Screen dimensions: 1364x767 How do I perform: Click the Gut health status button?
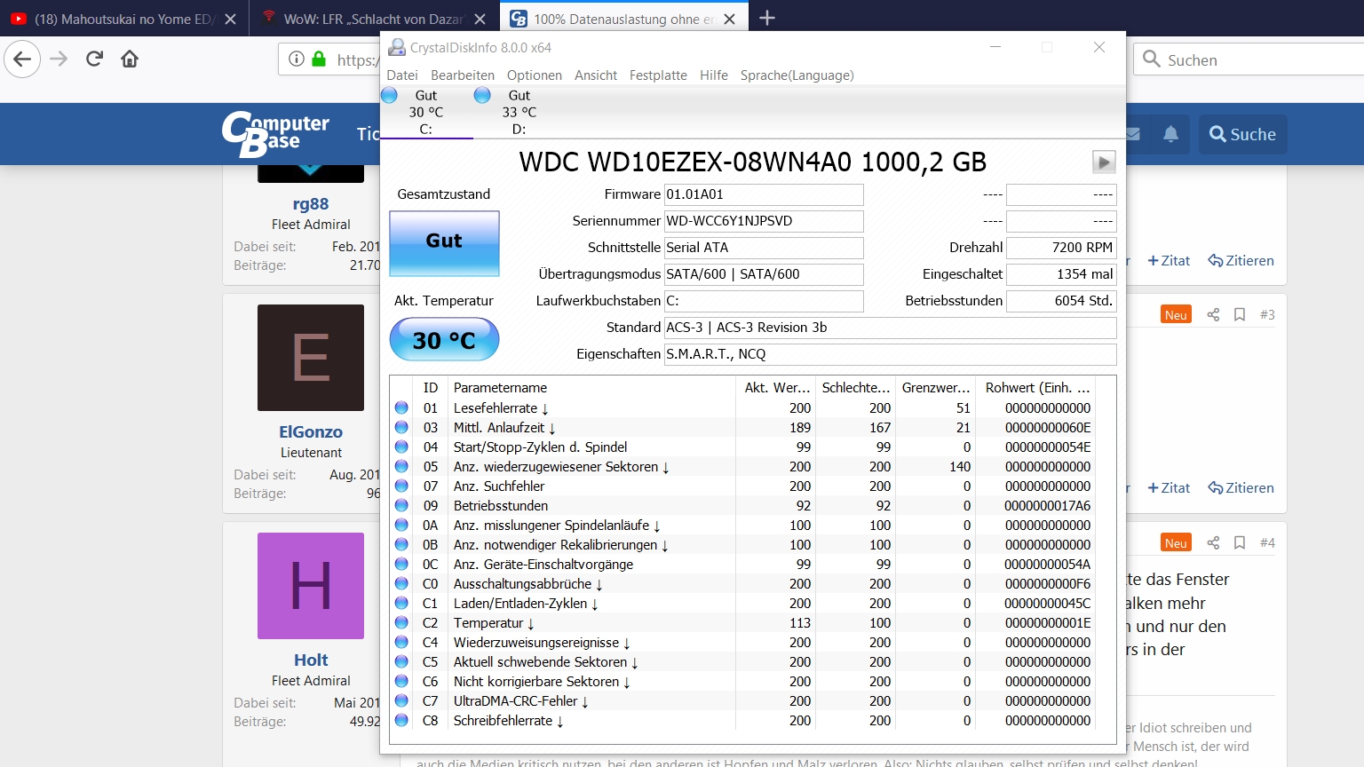point(444,242)
